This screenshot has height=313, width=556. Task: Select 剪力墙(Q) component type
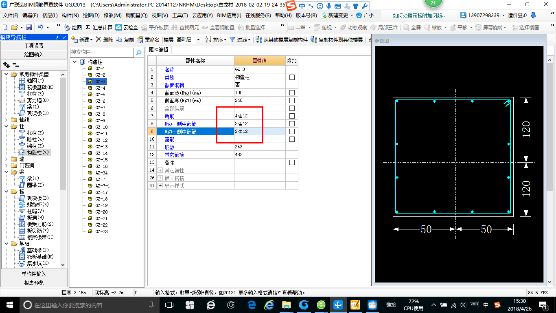click(x=34, y=100)
